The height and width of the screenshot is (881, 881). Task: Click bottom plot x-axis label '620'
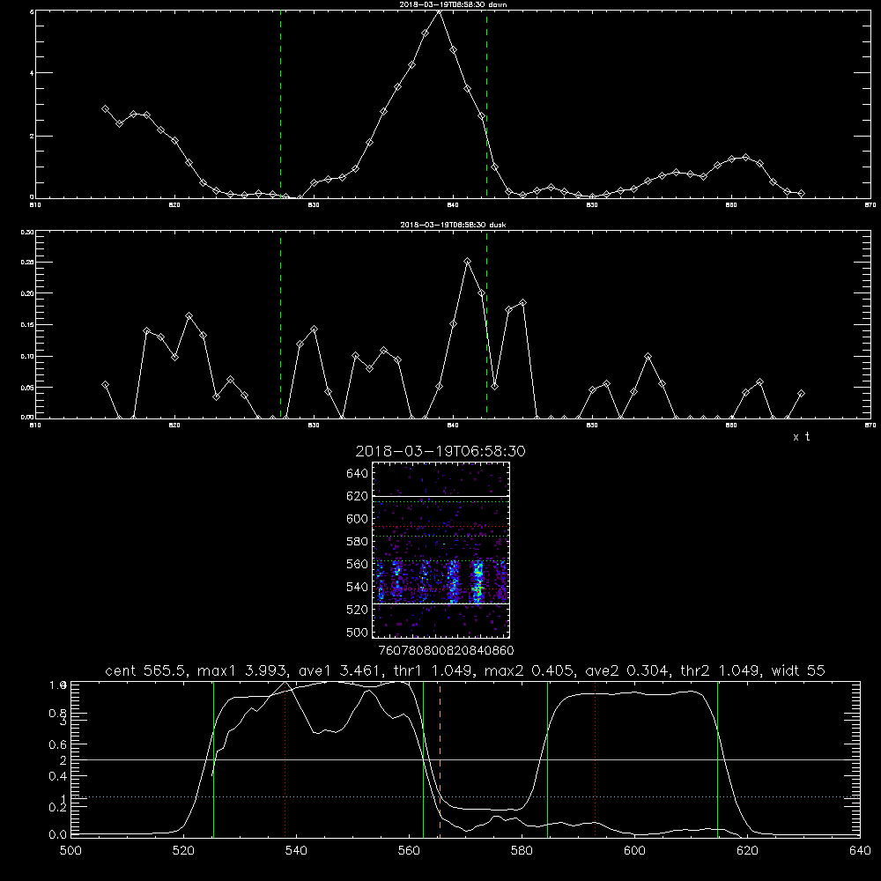pos(747,851)
